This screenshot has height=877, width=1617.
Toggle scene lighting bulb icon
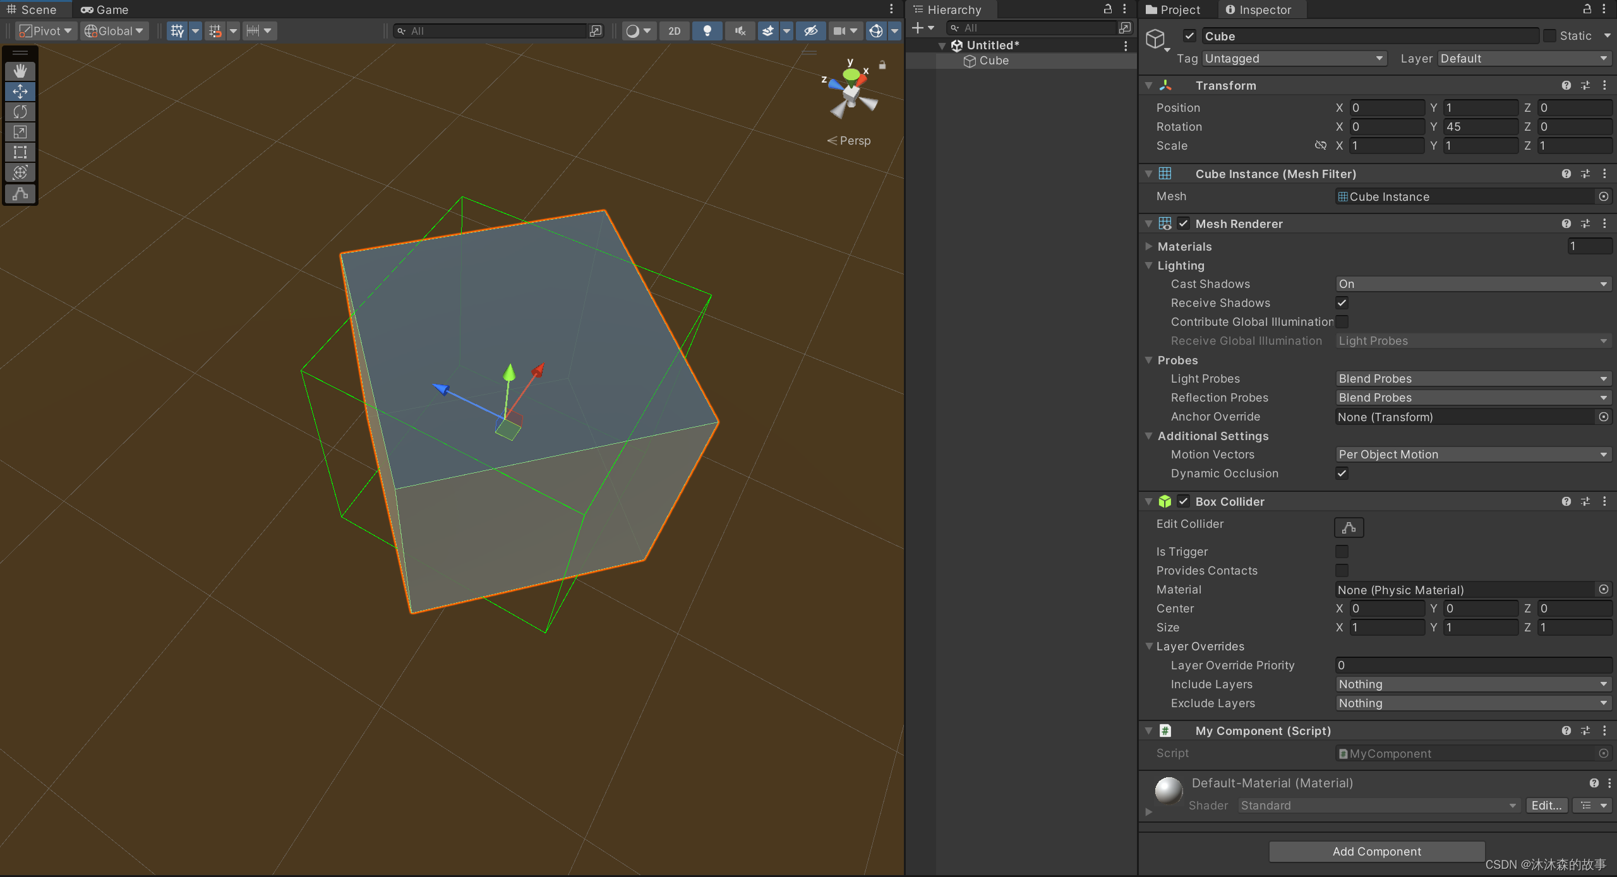tap(707, 31)
